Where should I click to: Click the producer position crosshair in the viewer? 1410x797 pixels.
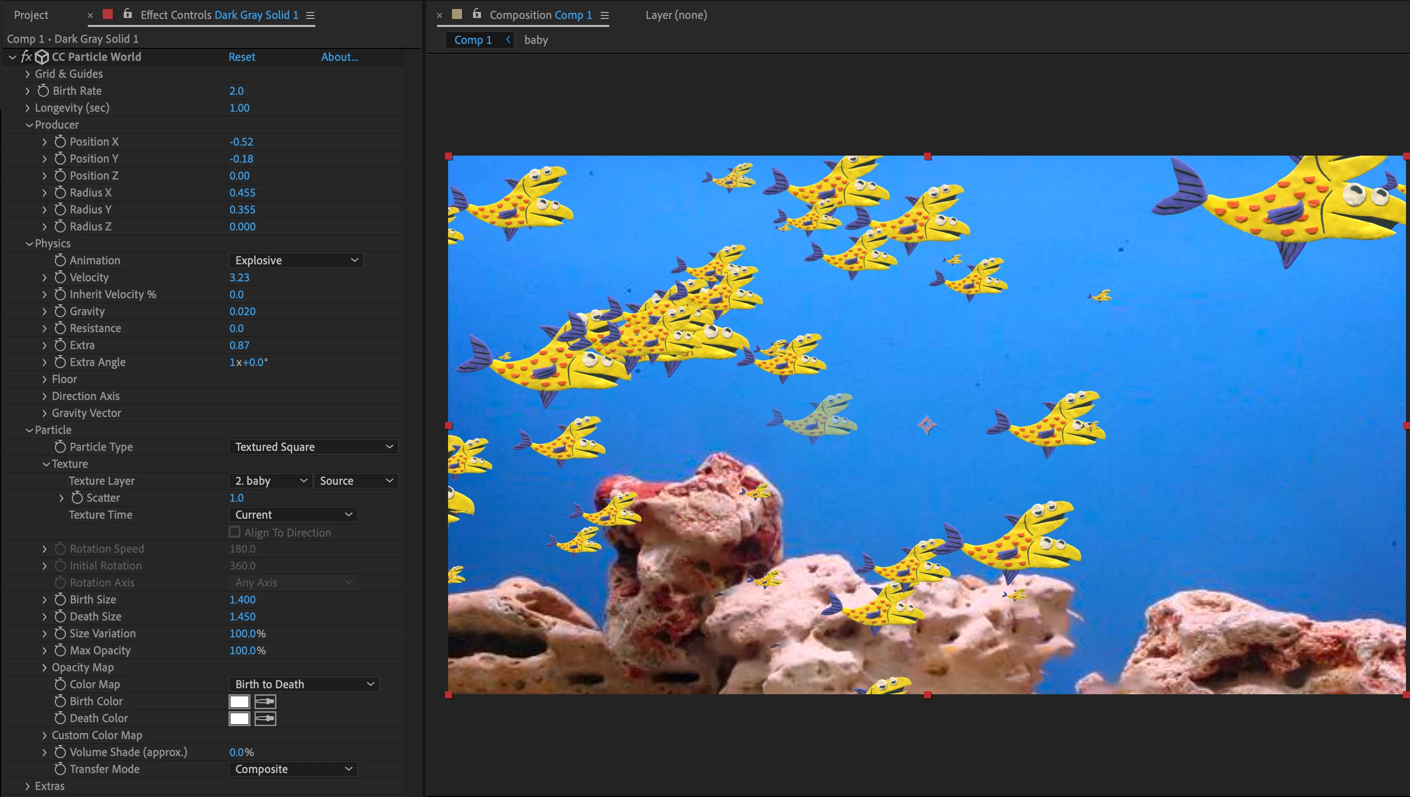(x=927, y=425)
